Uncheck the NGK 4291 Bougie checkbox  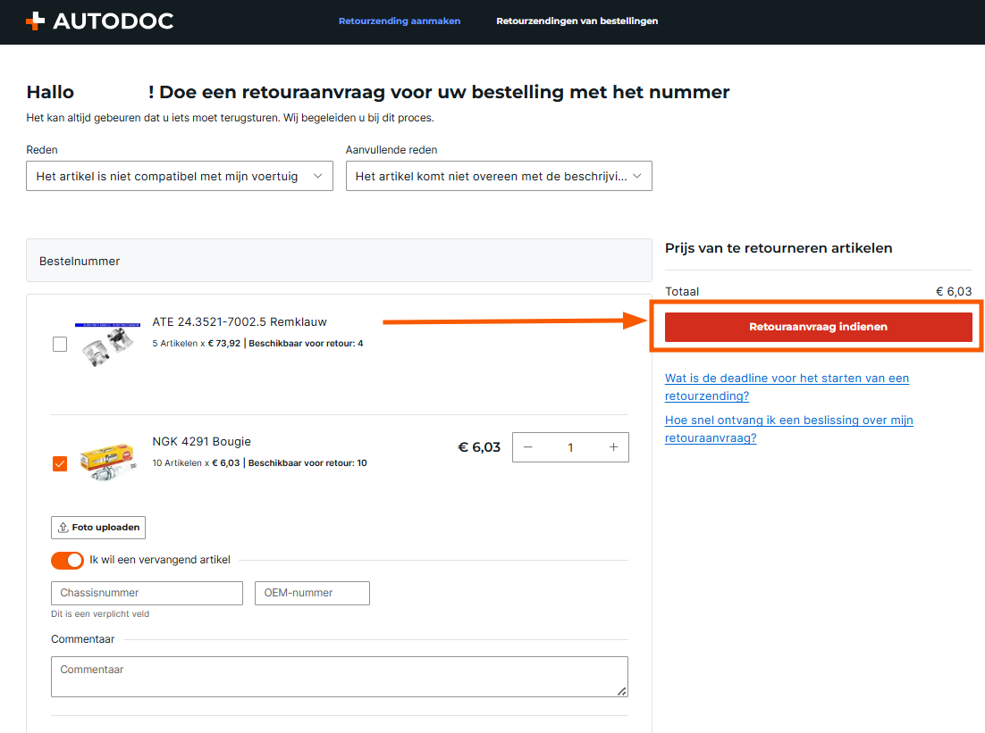point(60,463)
